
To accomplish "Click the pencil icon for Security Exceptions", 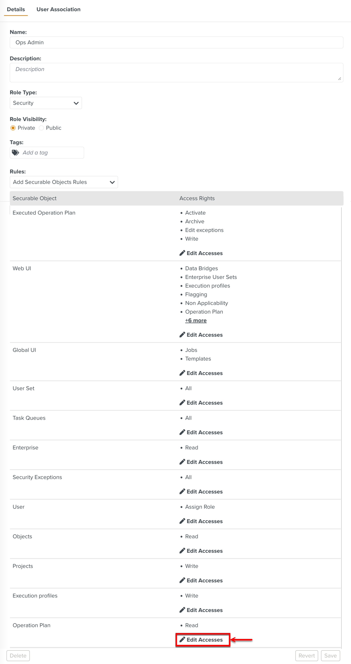I will (182, 491).
